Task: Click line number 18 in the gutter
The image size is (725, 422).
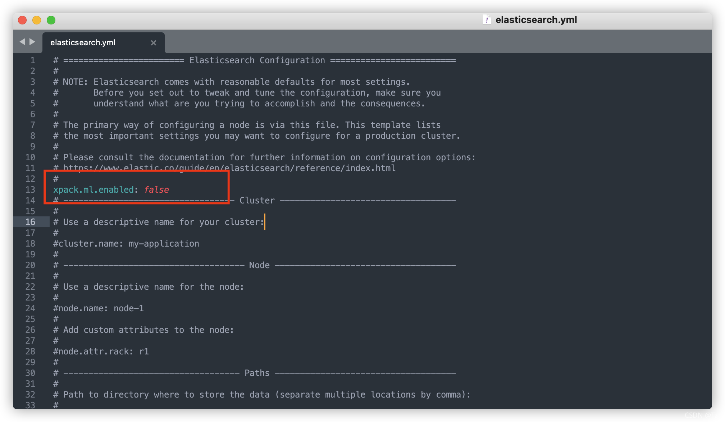Action: point(30,244)
